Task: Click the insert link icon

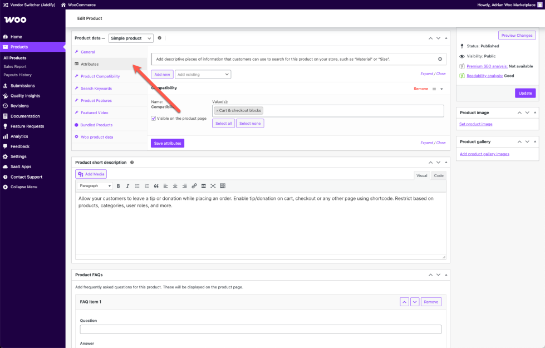Action: tap(194, 186)
